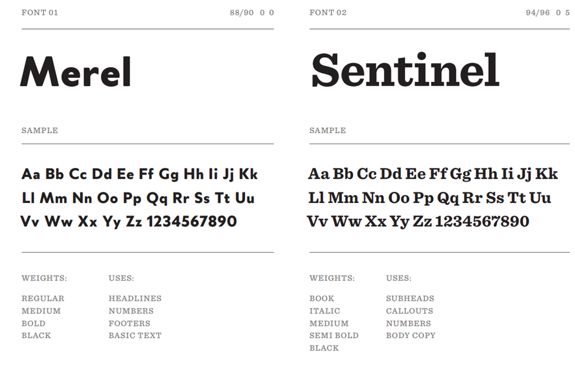Click the SAMPLE label above Merel alphabet
Screen dimensions: 575x383
point(40,130)
